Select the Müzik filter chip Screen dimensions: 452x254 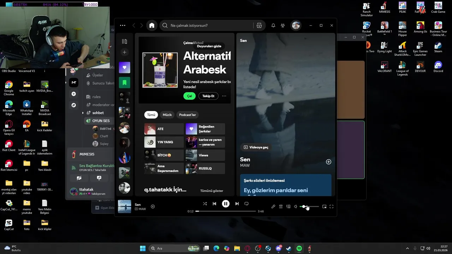tap(167, 115)
